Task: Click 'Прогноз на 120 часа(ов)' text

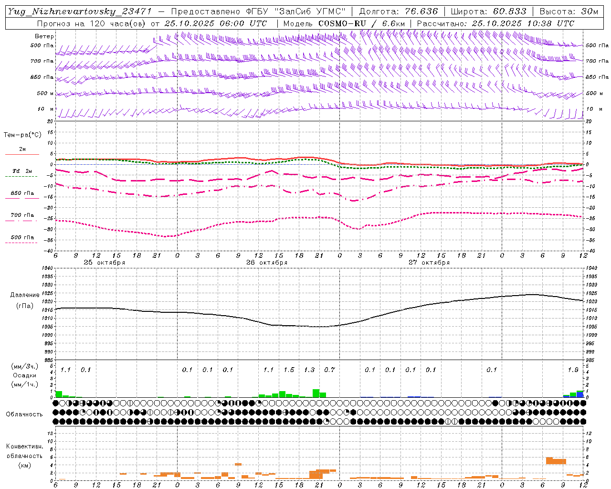Action: [x=92, y=23]
